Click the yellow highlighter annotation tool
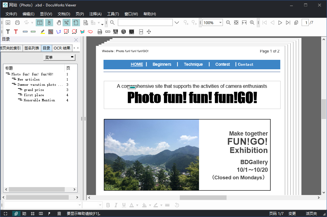 point(43,32)
